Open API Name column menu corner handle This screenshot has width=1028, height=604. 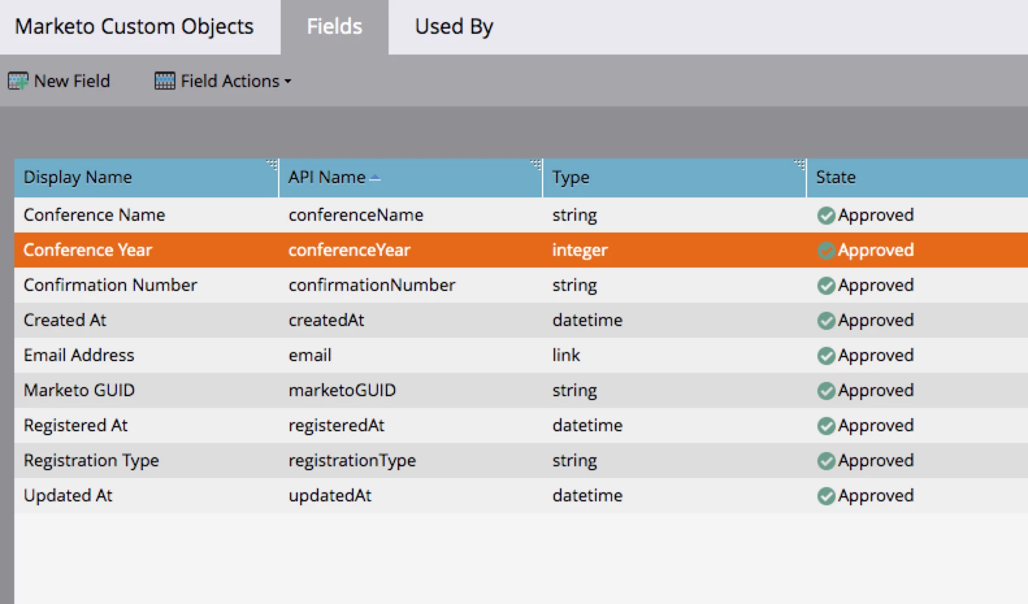pyautogui.click(x=536, y=165)
